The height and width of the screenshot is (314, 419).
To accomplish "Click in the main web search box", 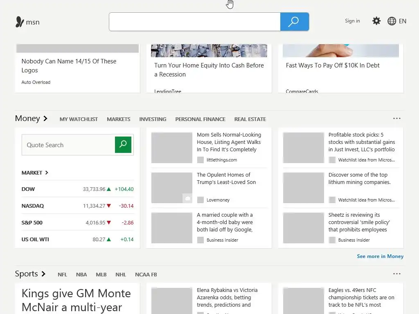I will pos(194,22).
